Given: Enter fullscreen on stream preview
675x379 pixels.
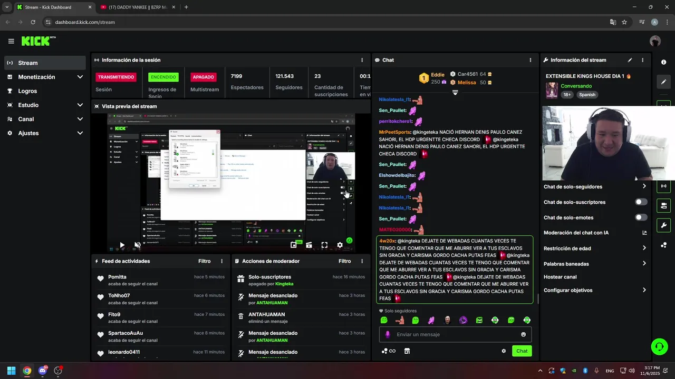Looking at the screenshot, I should pyautogui.click(x=324, y=245).
